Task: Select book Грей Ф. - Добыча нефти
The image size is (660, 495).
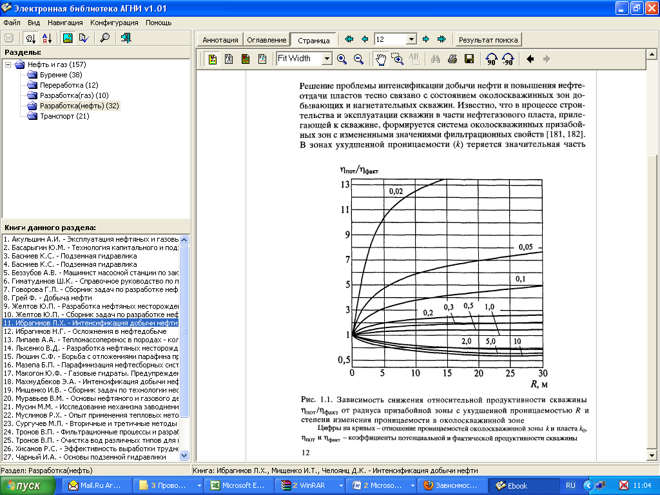Action: [x=48, y=298]
